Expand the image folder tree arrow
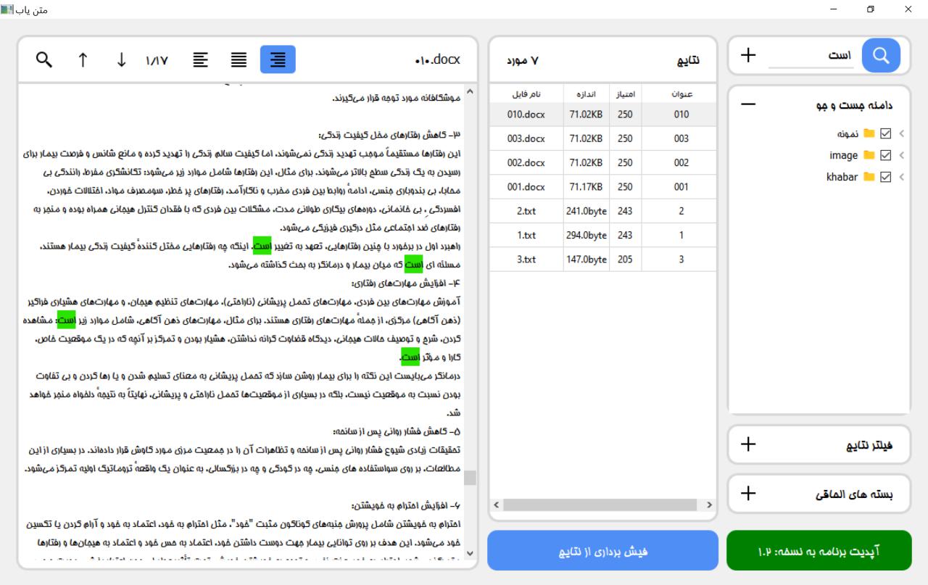928x585 pixels. click(x=902, y=155)
